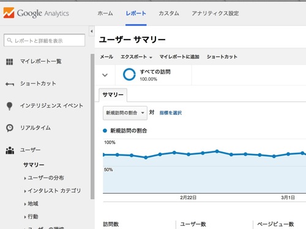
Task: Click the search magnifier icon in sidebar
Action: [x=9, y=40]
